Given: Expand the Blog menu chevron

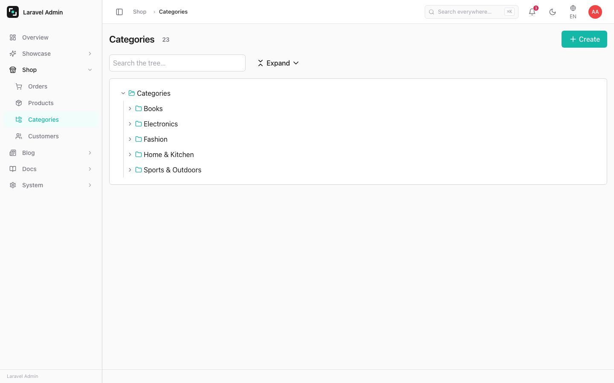Looking at the screenshot, I should coord(90,153).
